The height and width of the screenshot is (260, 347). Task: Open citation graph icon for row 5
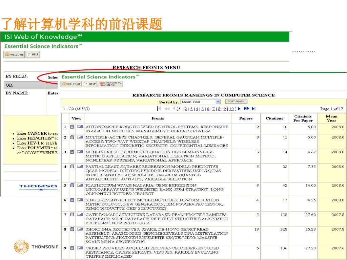click(80, 185)
